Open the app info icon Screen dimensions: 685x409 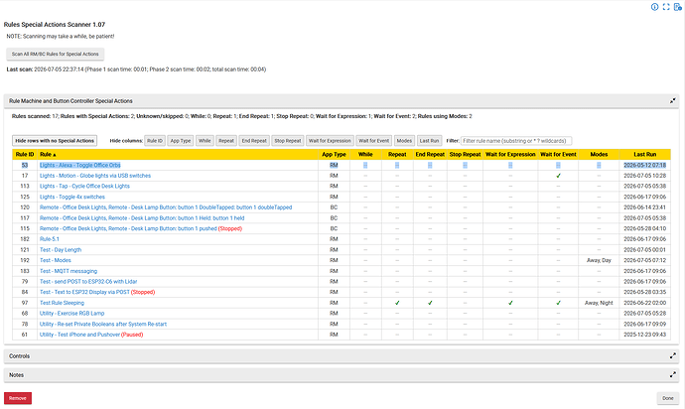pos(654,7)
